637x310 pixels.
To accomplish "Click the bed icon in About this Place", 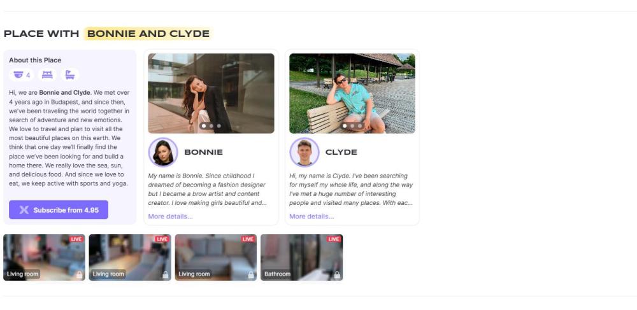I will 47,74.
